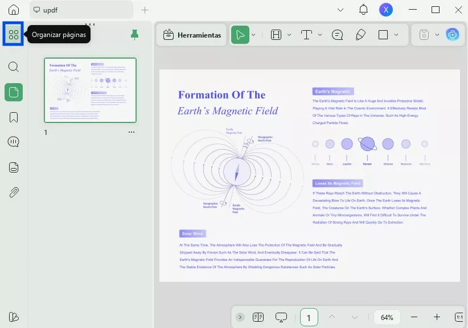Open the attachments paperclip panel
The width and height of the screenshot is (468, 328).
point(14,192)
